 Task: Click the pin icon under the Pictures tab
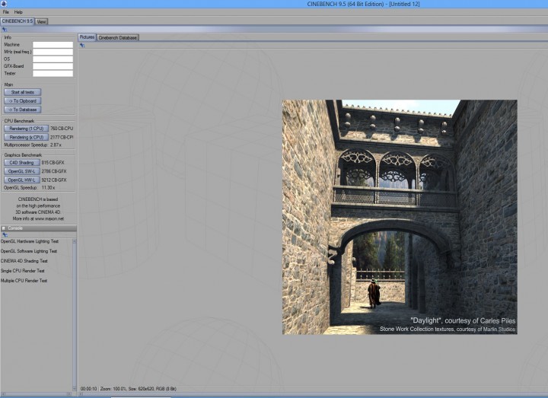[x=82, y=45]
